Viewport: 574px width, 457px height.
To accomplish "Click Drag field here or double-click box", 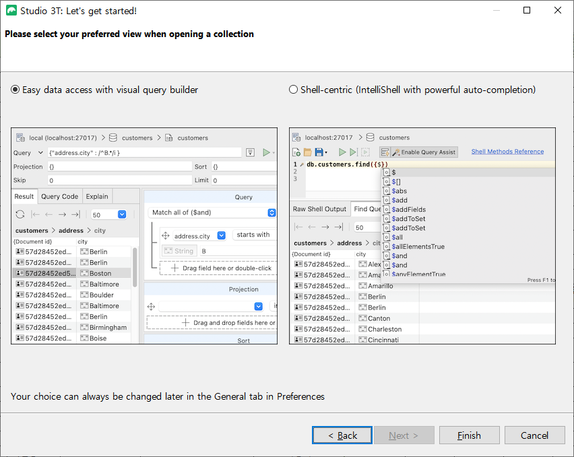I will tap(218, 268).
